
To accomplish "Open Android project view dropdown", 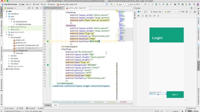I will [x=10, y=8].
